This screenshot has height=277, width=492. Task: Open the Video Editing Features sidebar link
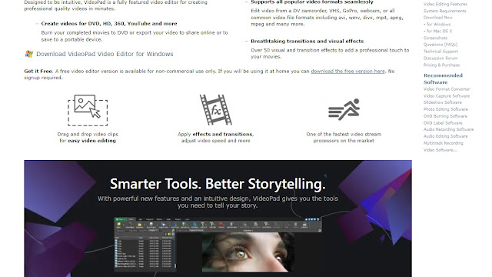(445, 4)
